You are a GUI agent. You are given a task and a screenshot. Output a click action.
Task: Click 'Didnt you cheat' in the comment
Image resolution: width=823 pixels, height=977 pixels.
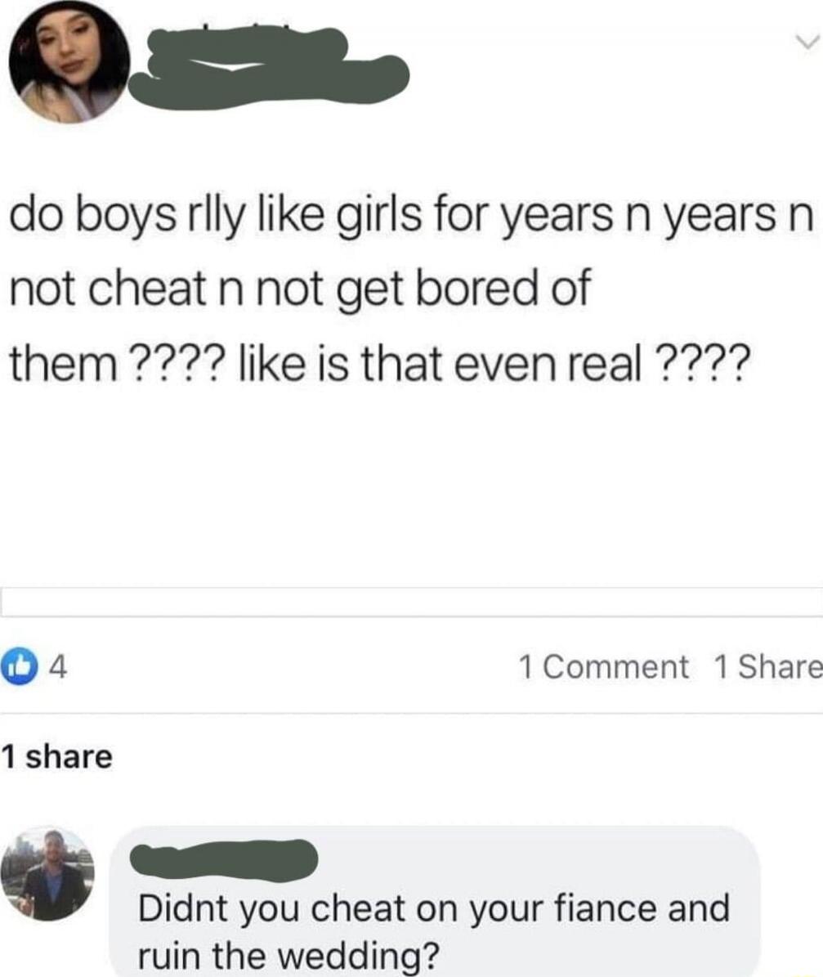(x=272, y=908)
